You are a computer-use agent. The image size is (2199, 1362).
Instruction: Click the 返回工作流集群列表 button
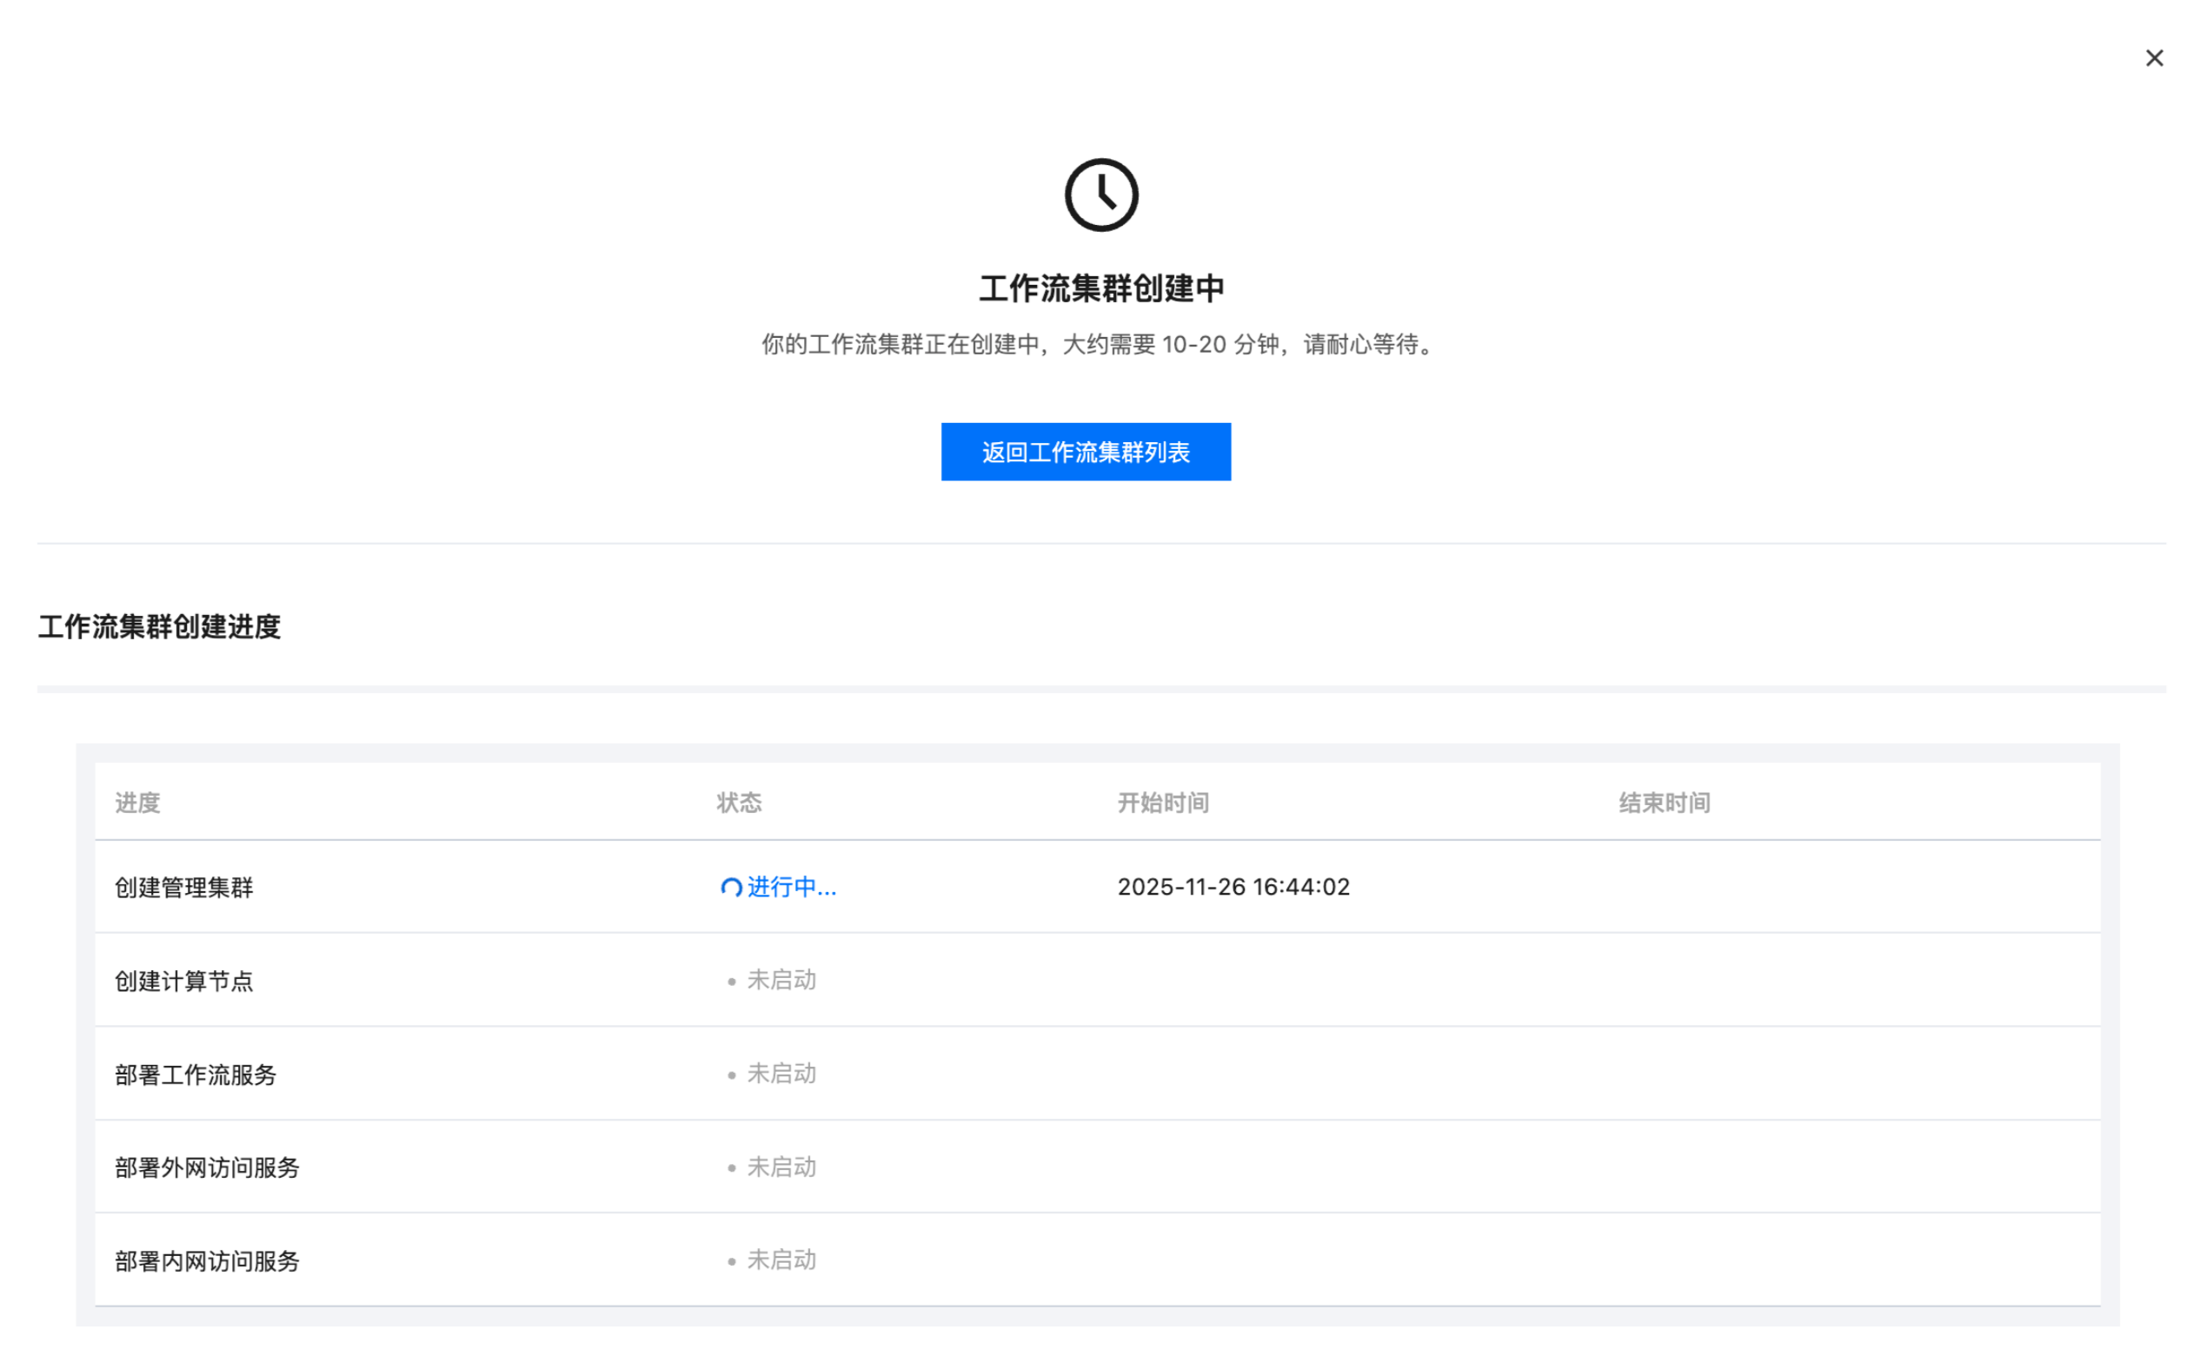(1085, 452)
